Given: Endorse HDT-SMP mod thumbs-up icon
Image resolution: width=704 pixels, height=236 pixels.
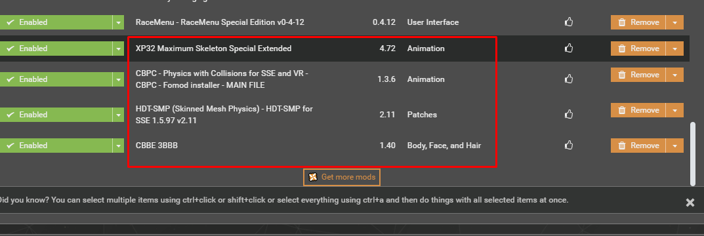Looking at the screenshot, I should pos(569,115).
